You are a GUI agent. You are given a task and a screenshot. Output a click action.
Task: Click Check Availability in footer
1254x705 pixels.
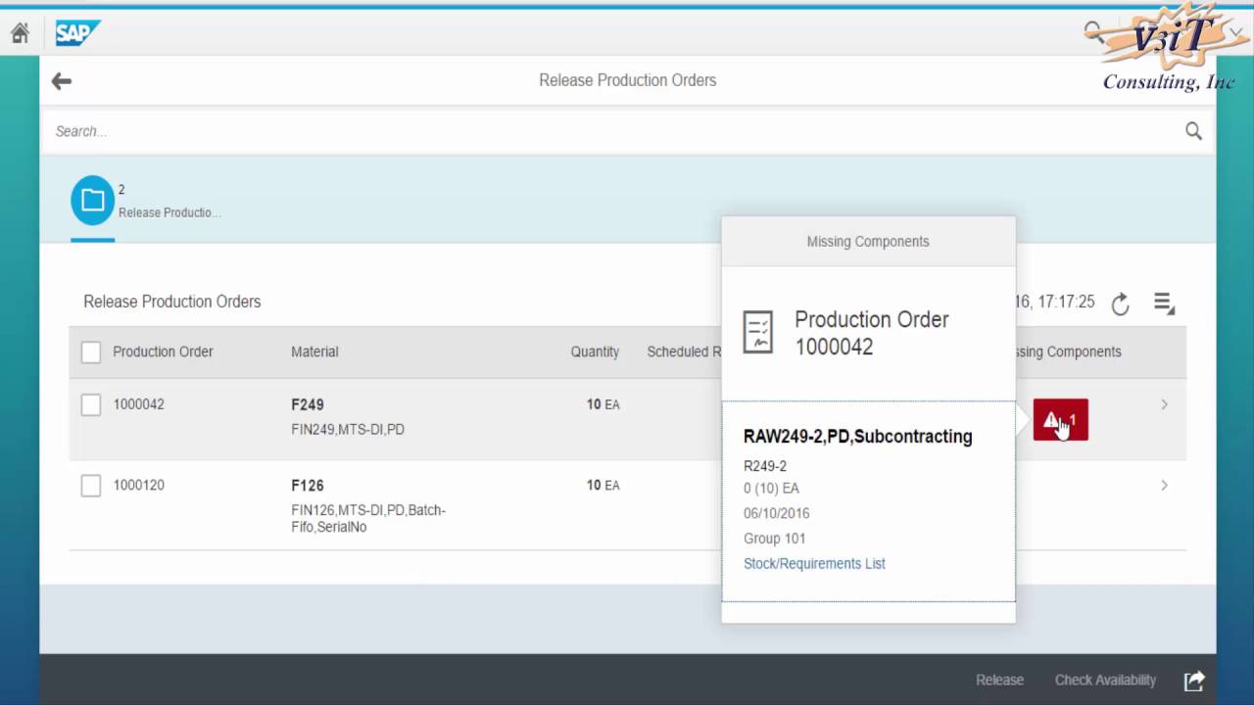tap(1105, 681)
